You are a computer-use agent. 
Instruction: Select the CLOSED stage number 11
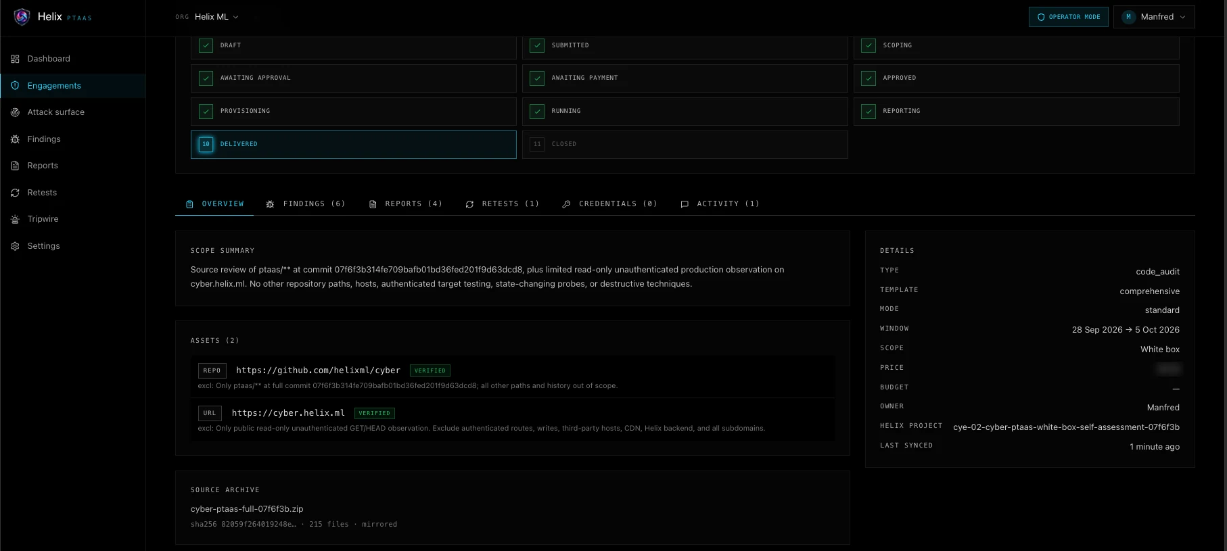click(537, 144)
